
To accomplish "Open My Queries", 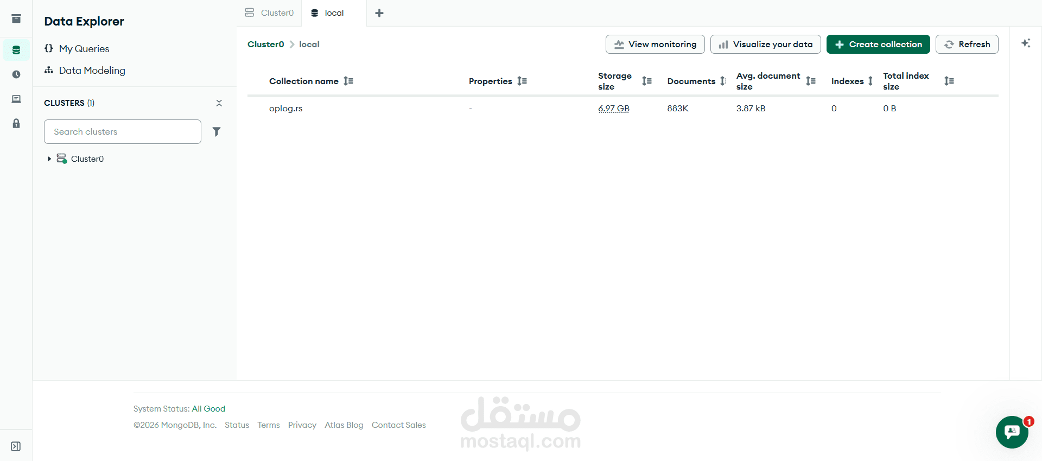I will point(84,49).
